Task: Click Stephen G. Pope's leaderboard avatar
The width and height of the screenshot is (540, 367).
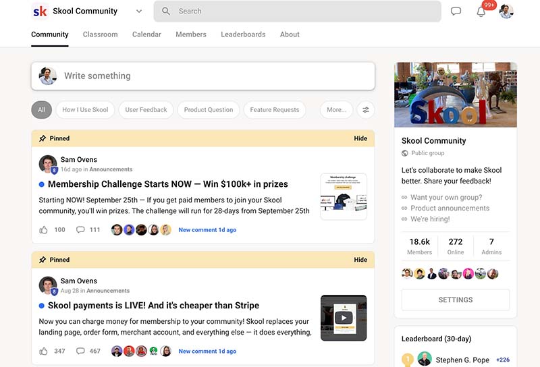Action: point(425,359)
